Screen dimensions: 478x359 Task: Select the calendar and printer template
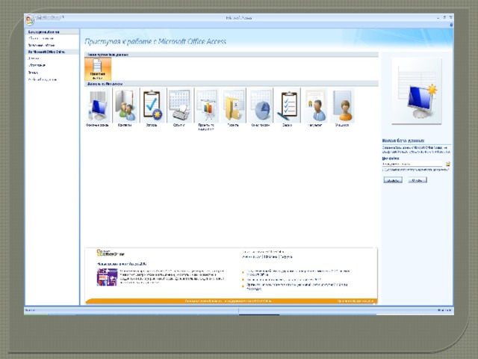point(179,108)
